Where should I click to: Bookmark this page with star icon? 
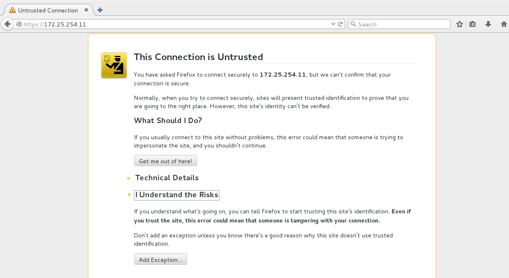click(x=460, y=24)
